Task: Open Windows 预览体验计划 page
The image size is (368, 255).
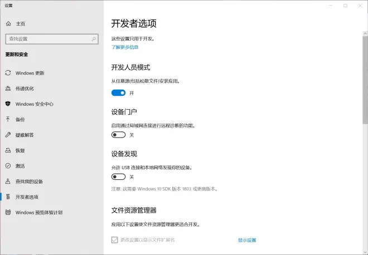Action: click(x=52, y=212)
